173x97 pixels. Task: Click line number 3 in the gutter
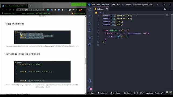(x=99, y=22)
